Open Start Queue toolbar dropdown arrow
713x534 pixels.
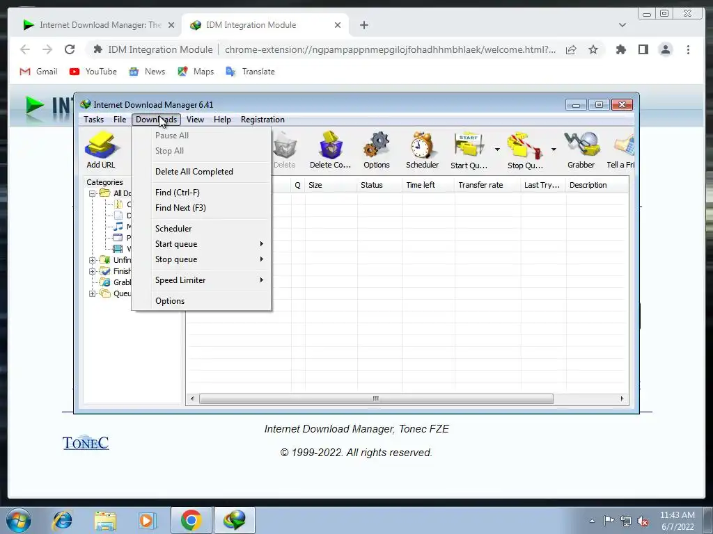tap(497, 149)
